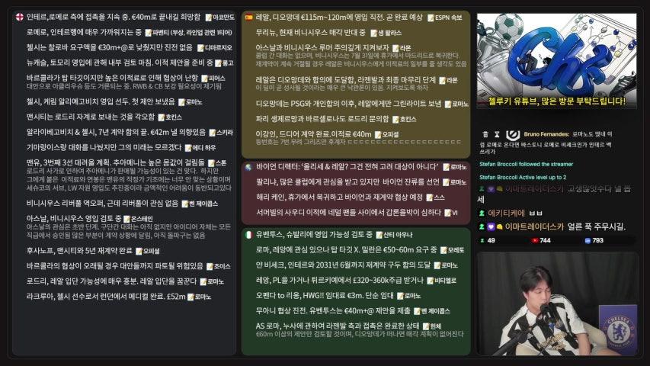Viewport: 650px width, 366px height.
Task: Click the England flag icon atop left panel
Action: coord(20,17)
